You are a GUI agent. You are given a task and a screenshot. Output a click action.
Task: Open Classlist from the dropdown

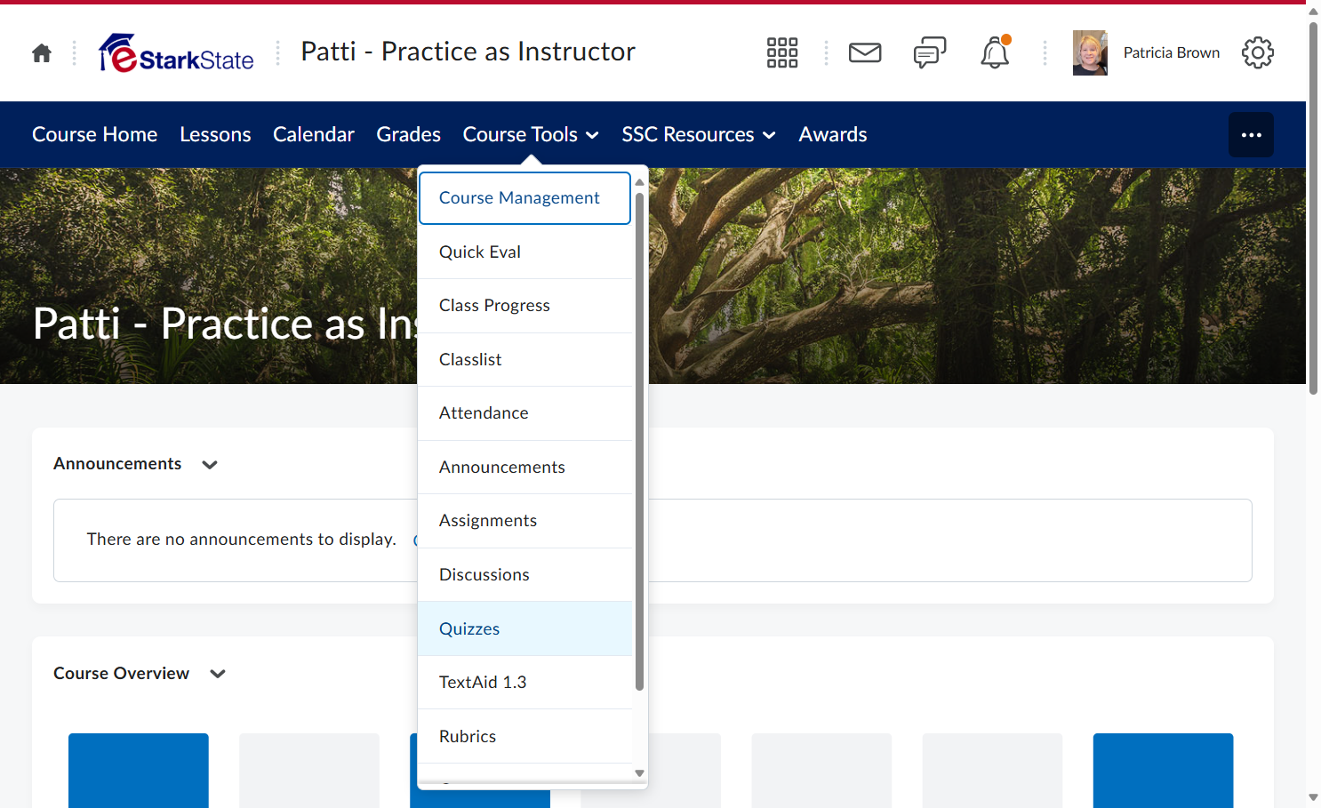(524, 360)
